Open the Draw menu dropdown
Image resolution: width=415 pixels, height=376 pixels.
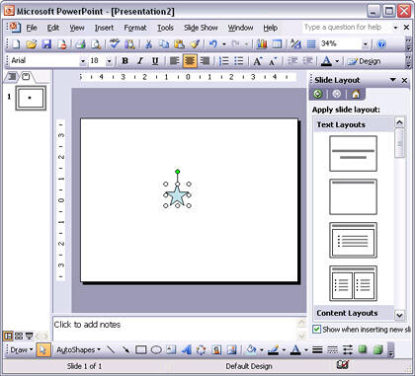click(22, 350)
